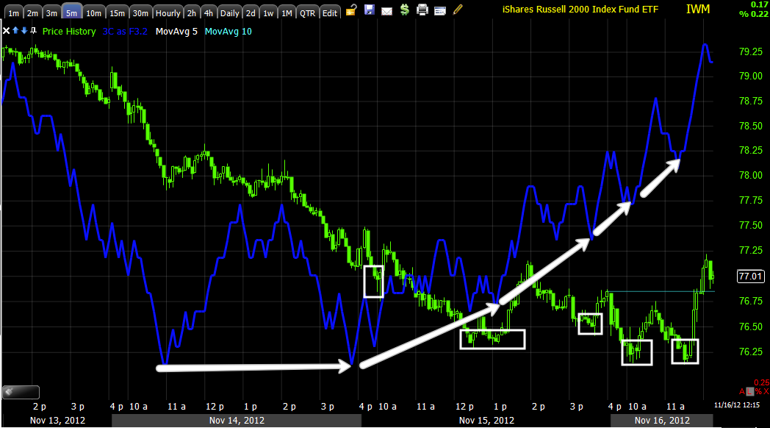Select the Nov 15, 2012 date label
The width and height of the screenshot is (770, 428).
[486, 421]
